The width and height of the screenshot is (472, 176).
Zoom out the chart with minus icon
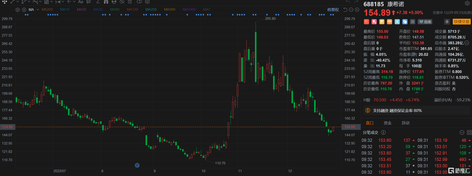[351, 10]
